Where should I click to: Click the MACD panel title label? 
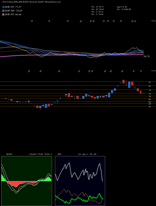pyautogui.click(x=9, y=154)
